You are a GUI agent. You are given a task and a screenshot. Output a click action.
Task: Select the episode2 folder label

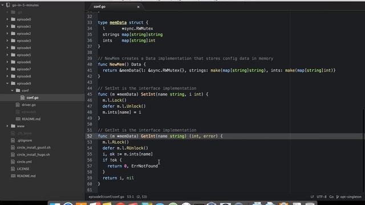[24, 34]
